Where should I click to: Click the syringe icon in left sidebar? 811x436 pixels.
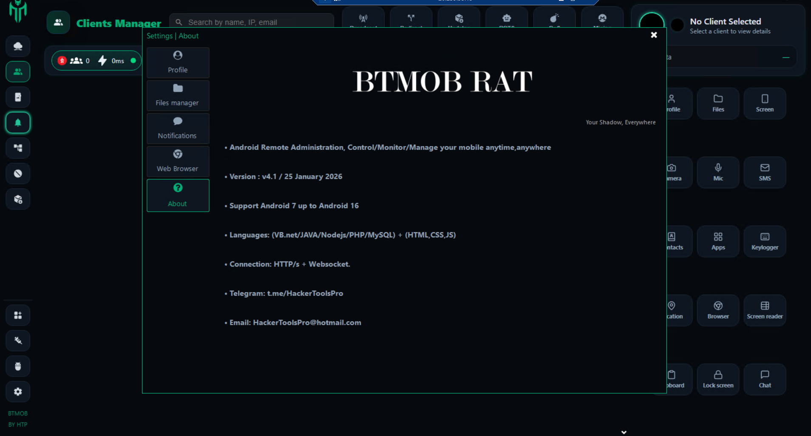pyautogui.click(x=18, y=340)
